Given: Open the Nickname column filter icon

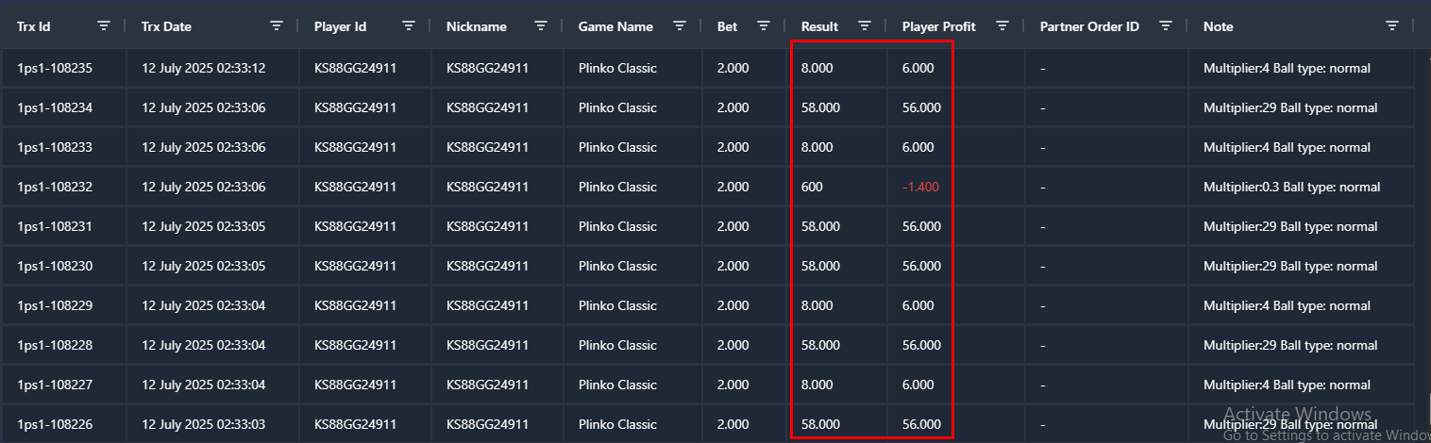Looking at the screenshot, I should click(541, 26).
